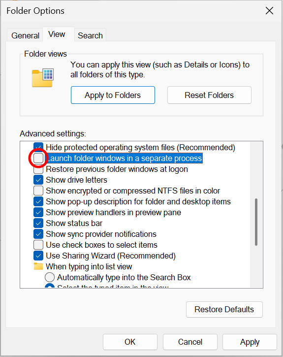Switch to the General tab
The height and width of the screenshot is (357, 283).
[x=25, y=35]
